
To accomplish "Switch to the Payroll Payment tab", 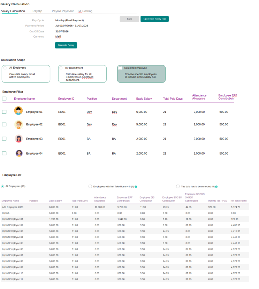I will [62, 11].
